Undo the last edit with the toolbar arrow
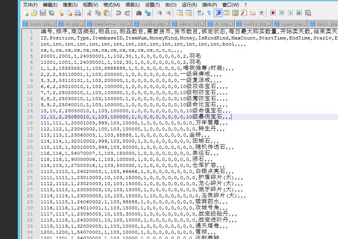This screenshot has height=239, width=338. 118,13
